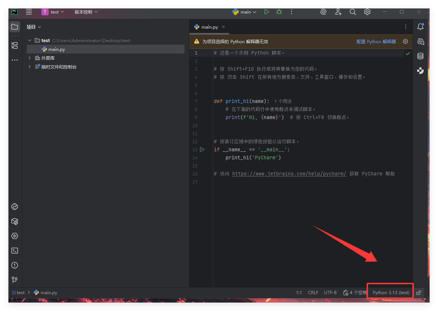Click main.py in the breadcrumb bar
This screenshot has width=438, height=311.
[x=45, y=293]
